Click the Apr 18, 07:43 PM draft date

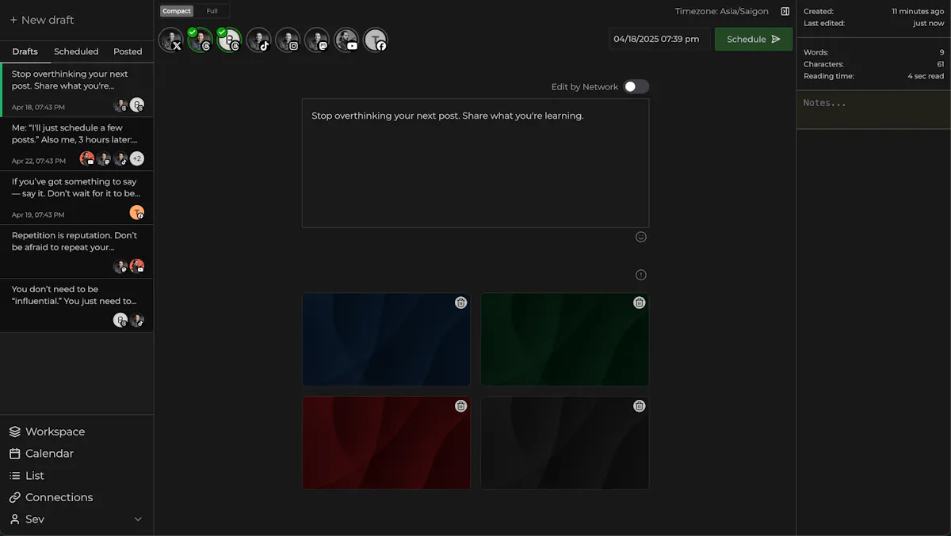[x=38, y=107]
